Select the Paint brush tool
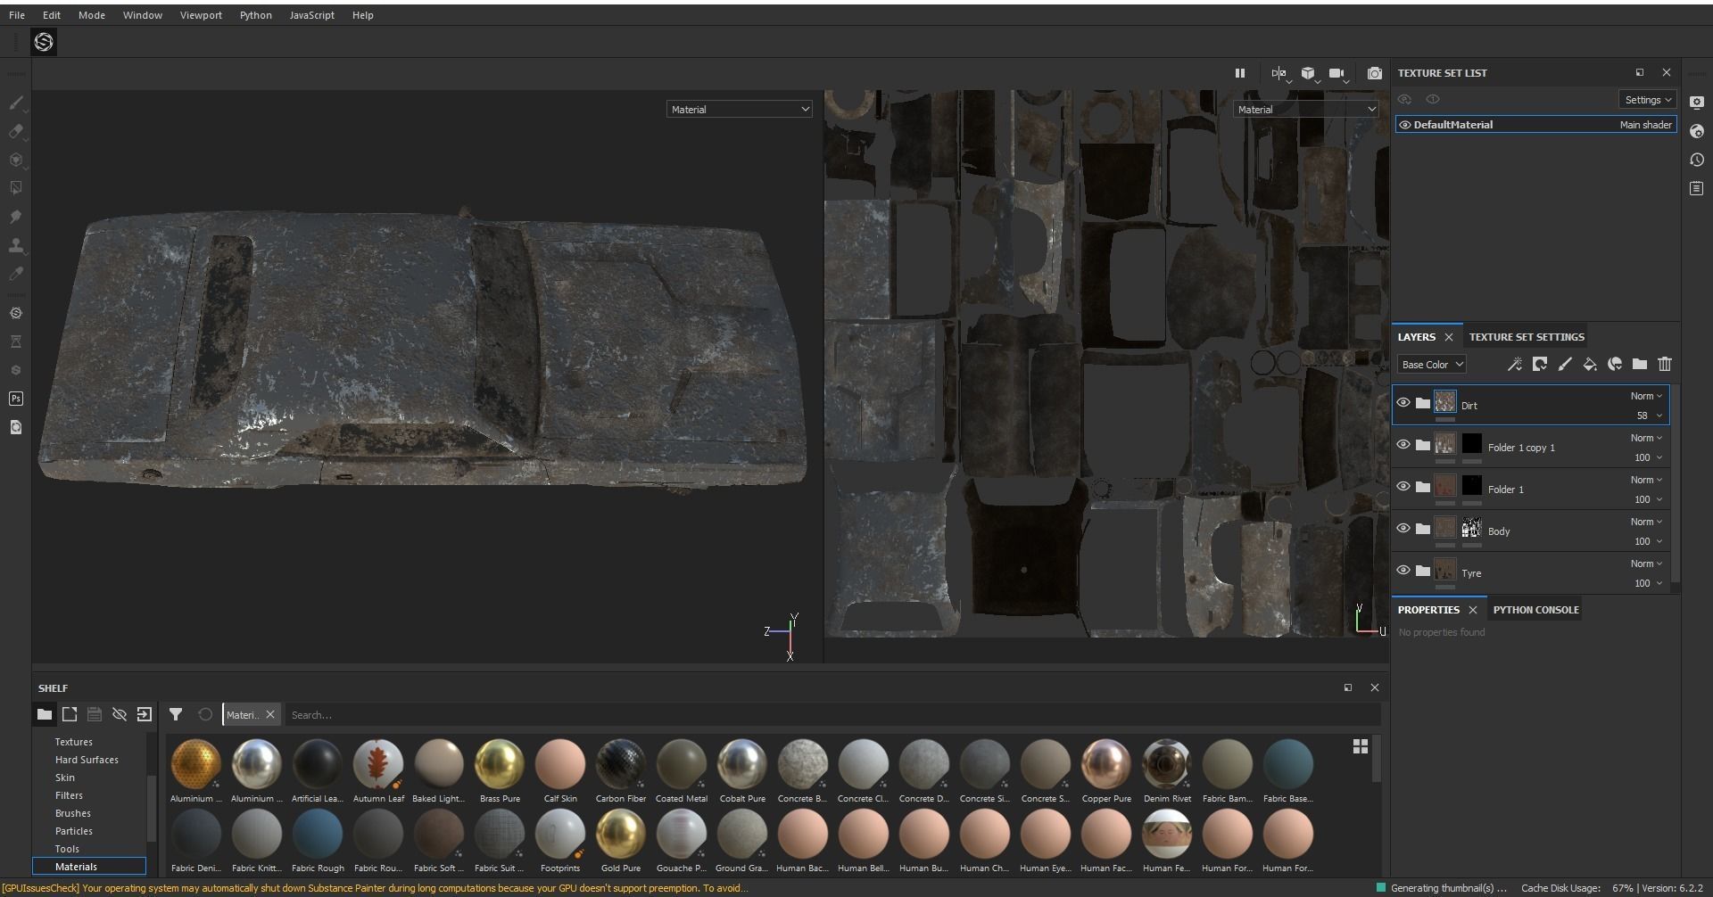Image resolution: width=1713 pixels, height=897 pixels. click(16, 103)
